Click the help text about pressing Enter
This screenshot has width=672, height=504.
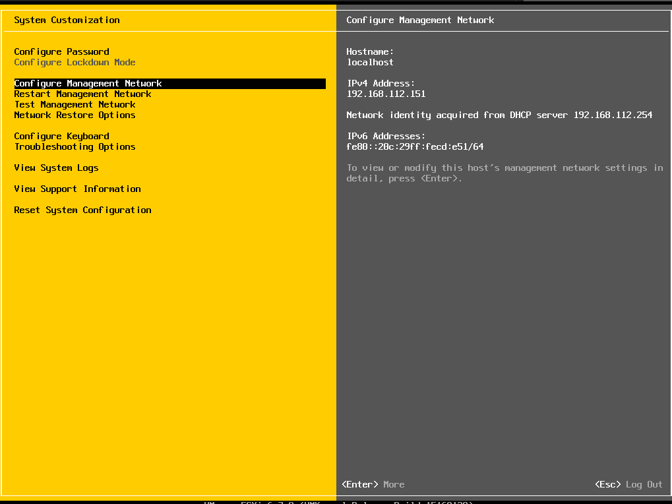pos(504,173)
